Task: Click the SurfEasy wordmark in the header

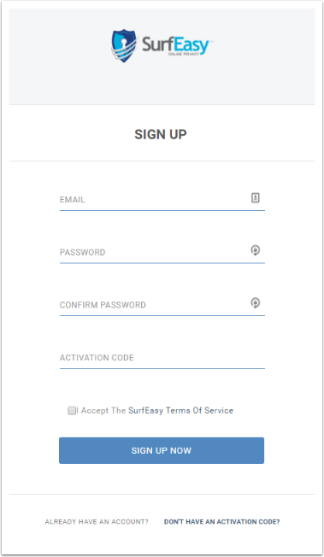Action: pos(176,44)
